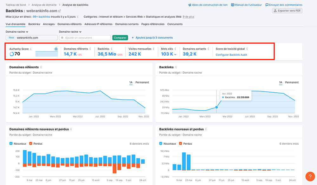Uncheck Perdus in backlinks new and lost chart
The image size is (317, 185).
pyautogui.click(x=181, y=143)
